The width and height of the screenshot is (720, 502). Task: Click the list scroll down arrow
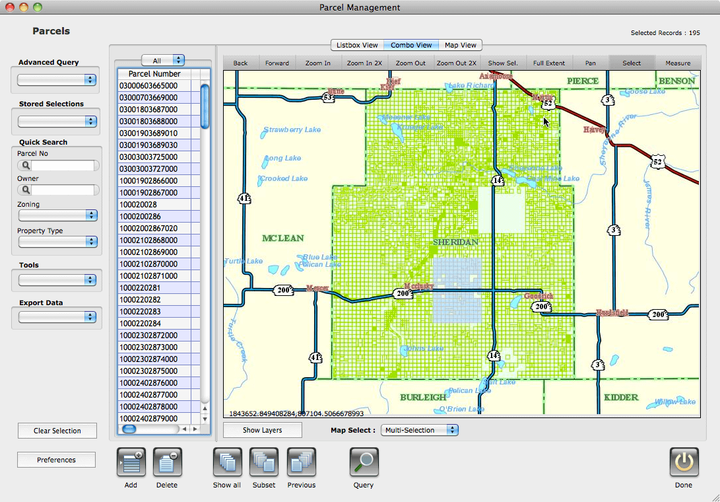click(205, 419)
